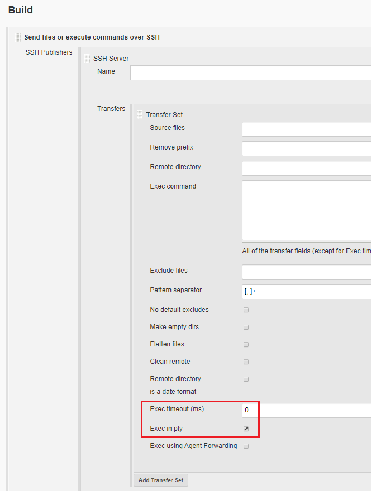The width and height of the screenshot is (371, 491).
Task: Click the 'Transfers' label
Action: pyautogui.click(x=111, y=109)
